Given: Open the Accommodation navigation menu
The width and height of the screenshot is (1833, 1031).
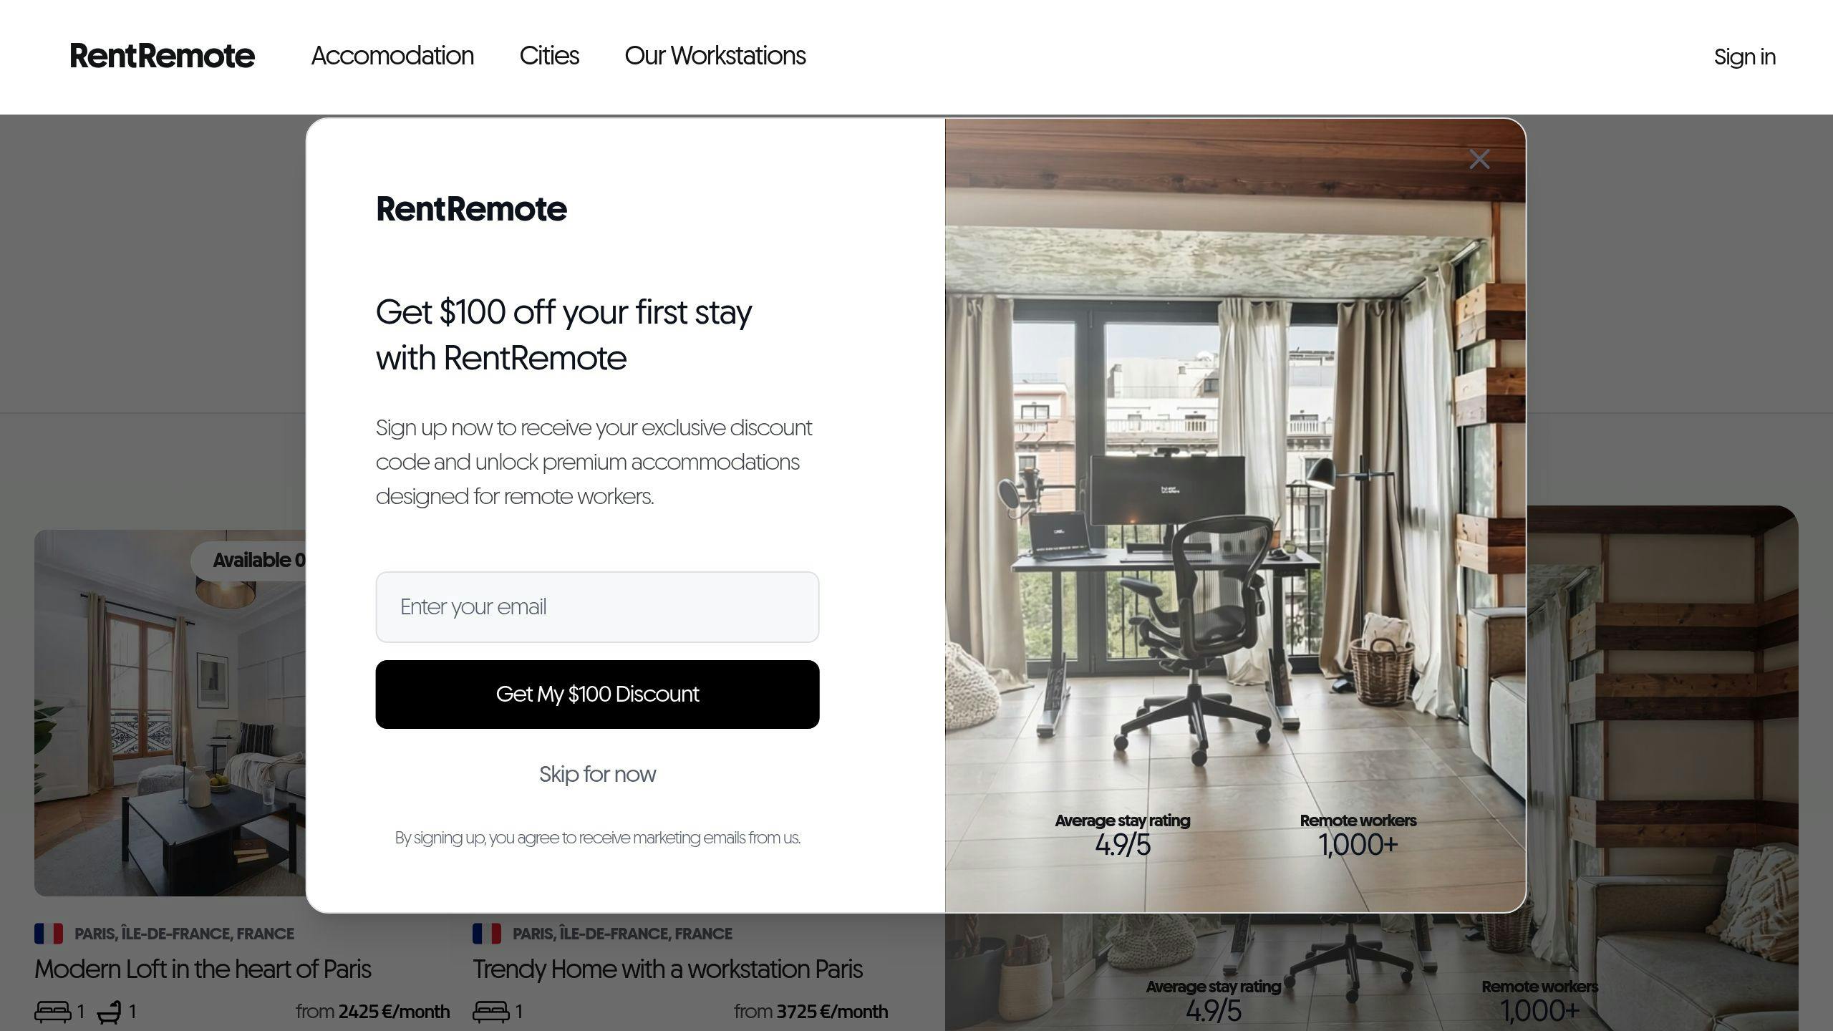Looking at the screenshot, I should point(392,57).
